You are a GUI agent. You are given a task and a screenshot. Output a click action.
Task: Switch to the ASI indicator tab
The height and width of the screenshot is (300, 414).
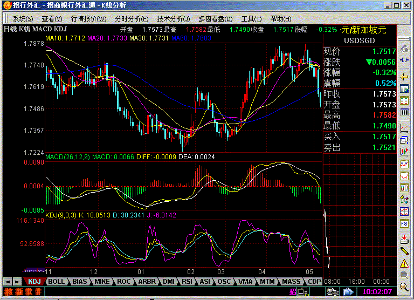205,282
